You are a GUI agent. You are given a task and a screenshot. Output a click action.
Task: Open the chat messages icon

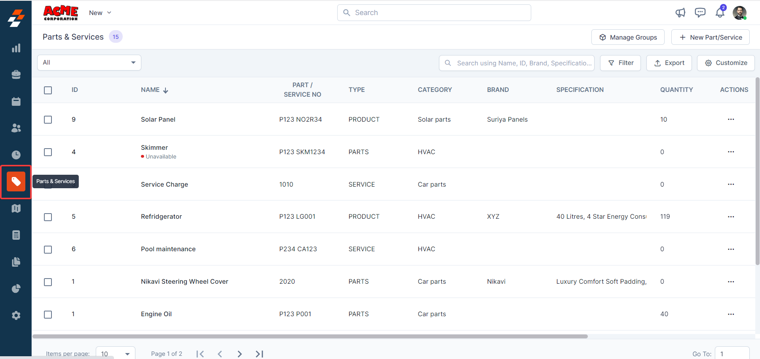click(x=700, y=13)
